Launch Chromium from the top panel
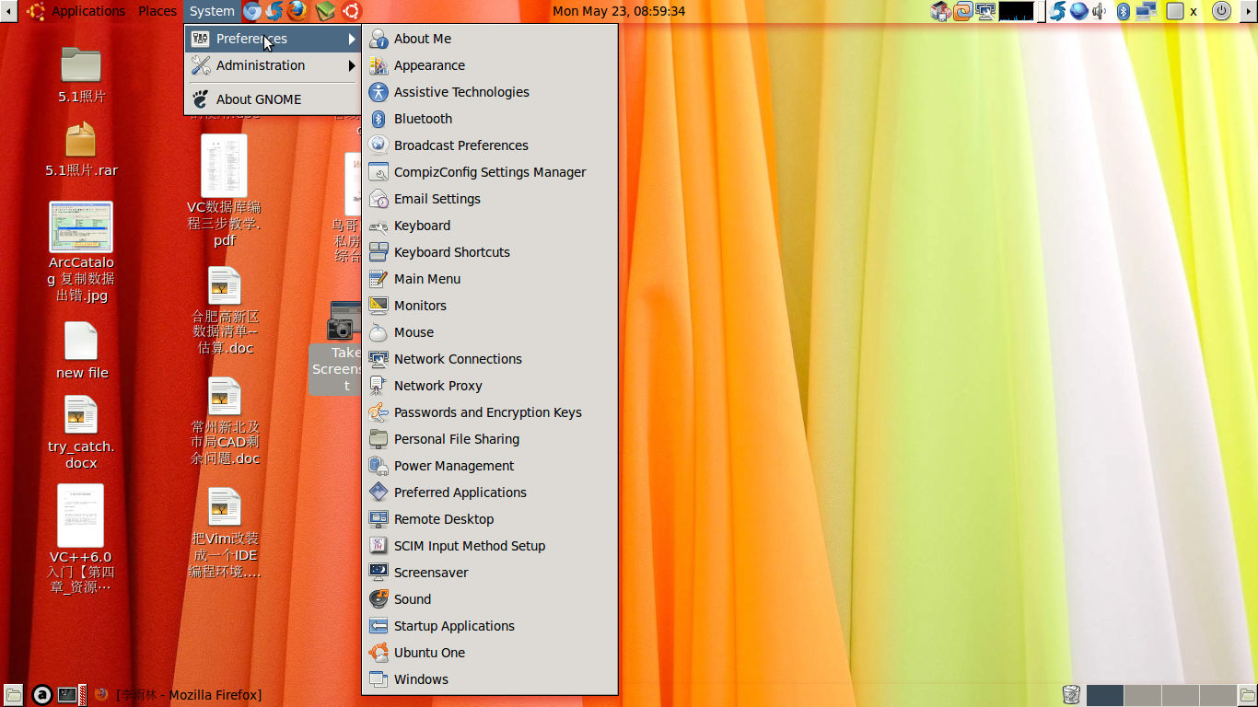This screenshot has width=1258, height=707. (x=252, y=11)
